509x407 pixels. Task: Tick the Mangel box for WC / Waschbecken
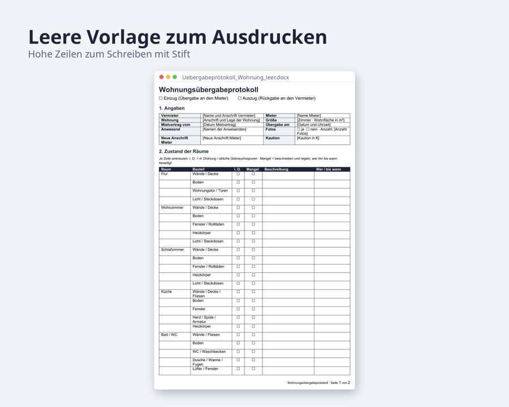pyautogui.click(x=253, y=352)
